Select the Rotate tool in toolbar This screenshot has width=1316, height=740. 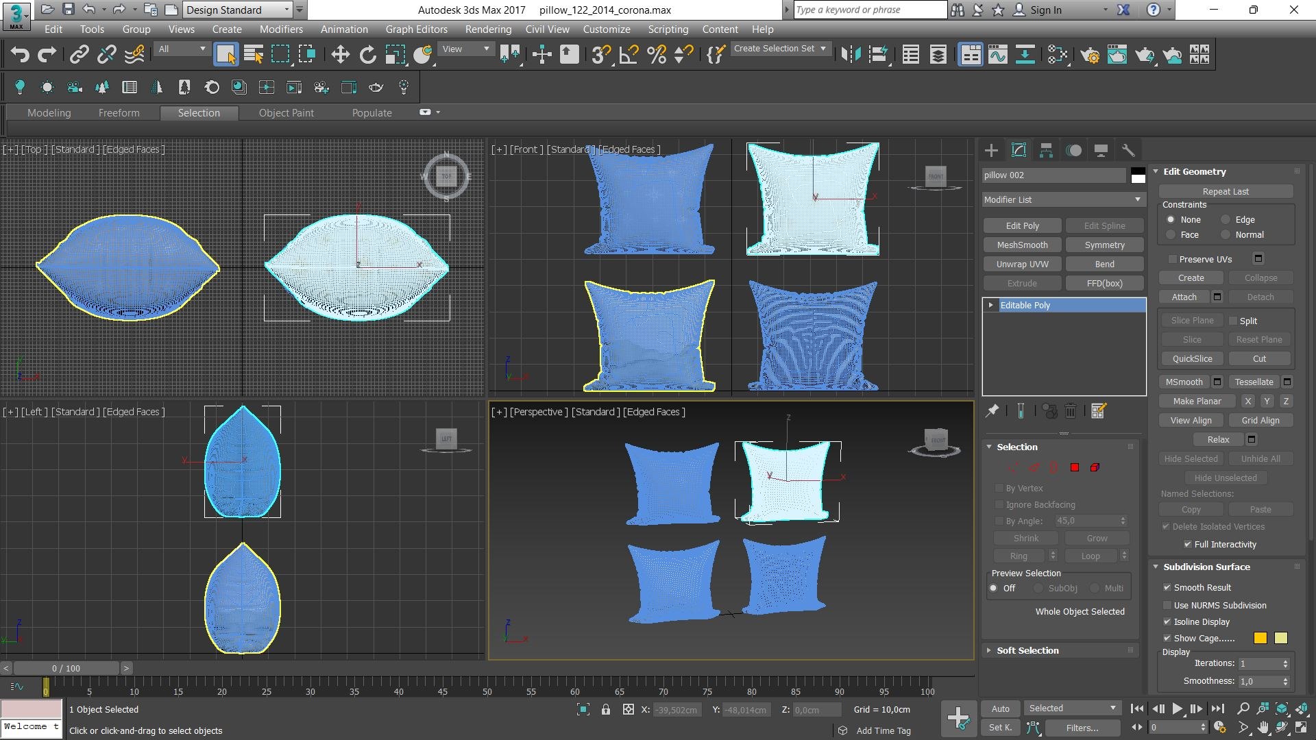tap(368, 55)
